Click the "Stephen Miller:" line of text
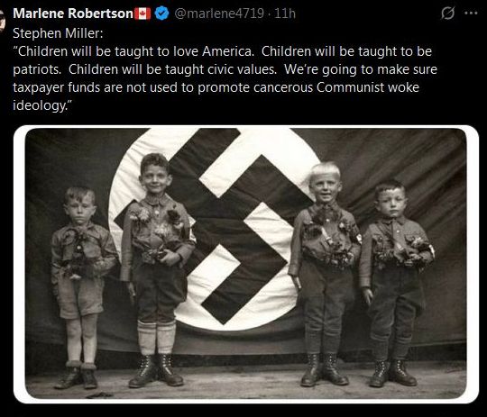The image size is (487, 417). point(58,33)
